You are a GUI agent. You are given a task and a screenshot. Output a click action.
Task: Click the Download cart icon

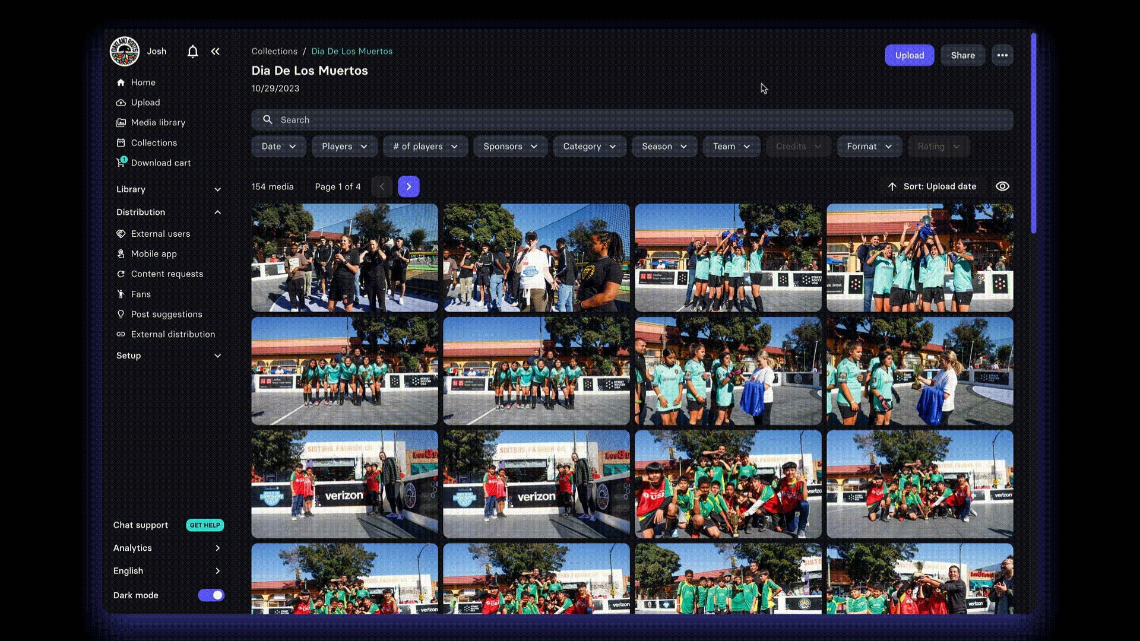[x=121, y=162]
